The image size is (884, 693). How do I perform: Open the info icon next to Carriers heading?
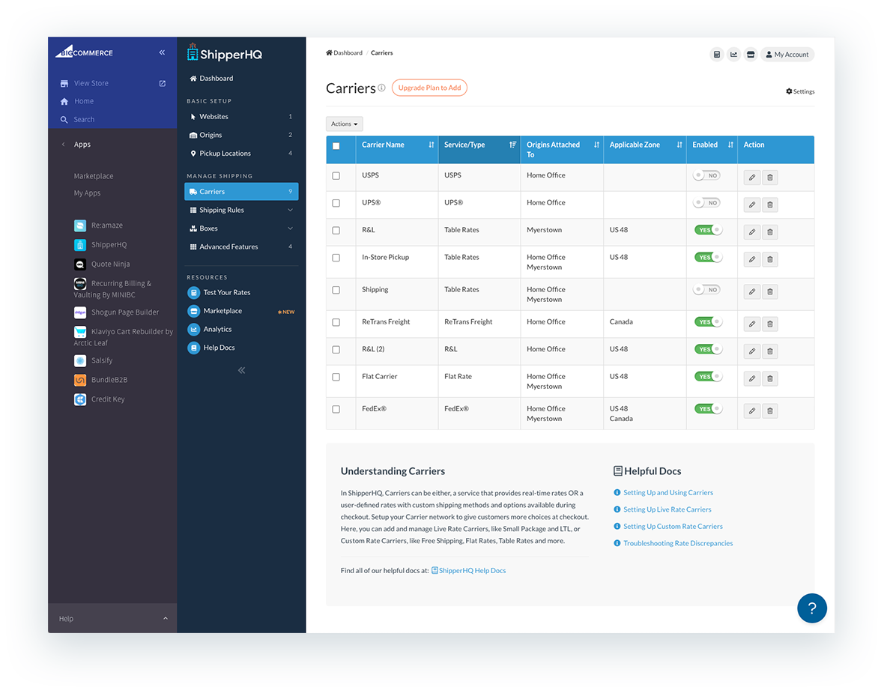click(x=381, y=88)
